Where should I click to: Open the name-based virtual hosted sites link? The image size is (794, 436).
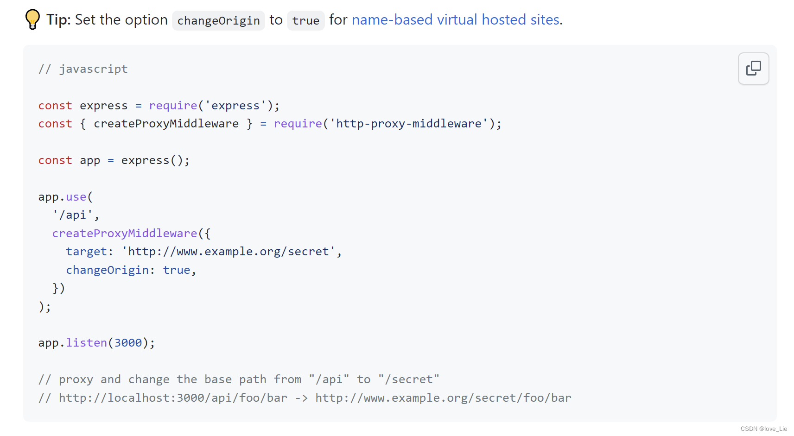coord(456,20)
